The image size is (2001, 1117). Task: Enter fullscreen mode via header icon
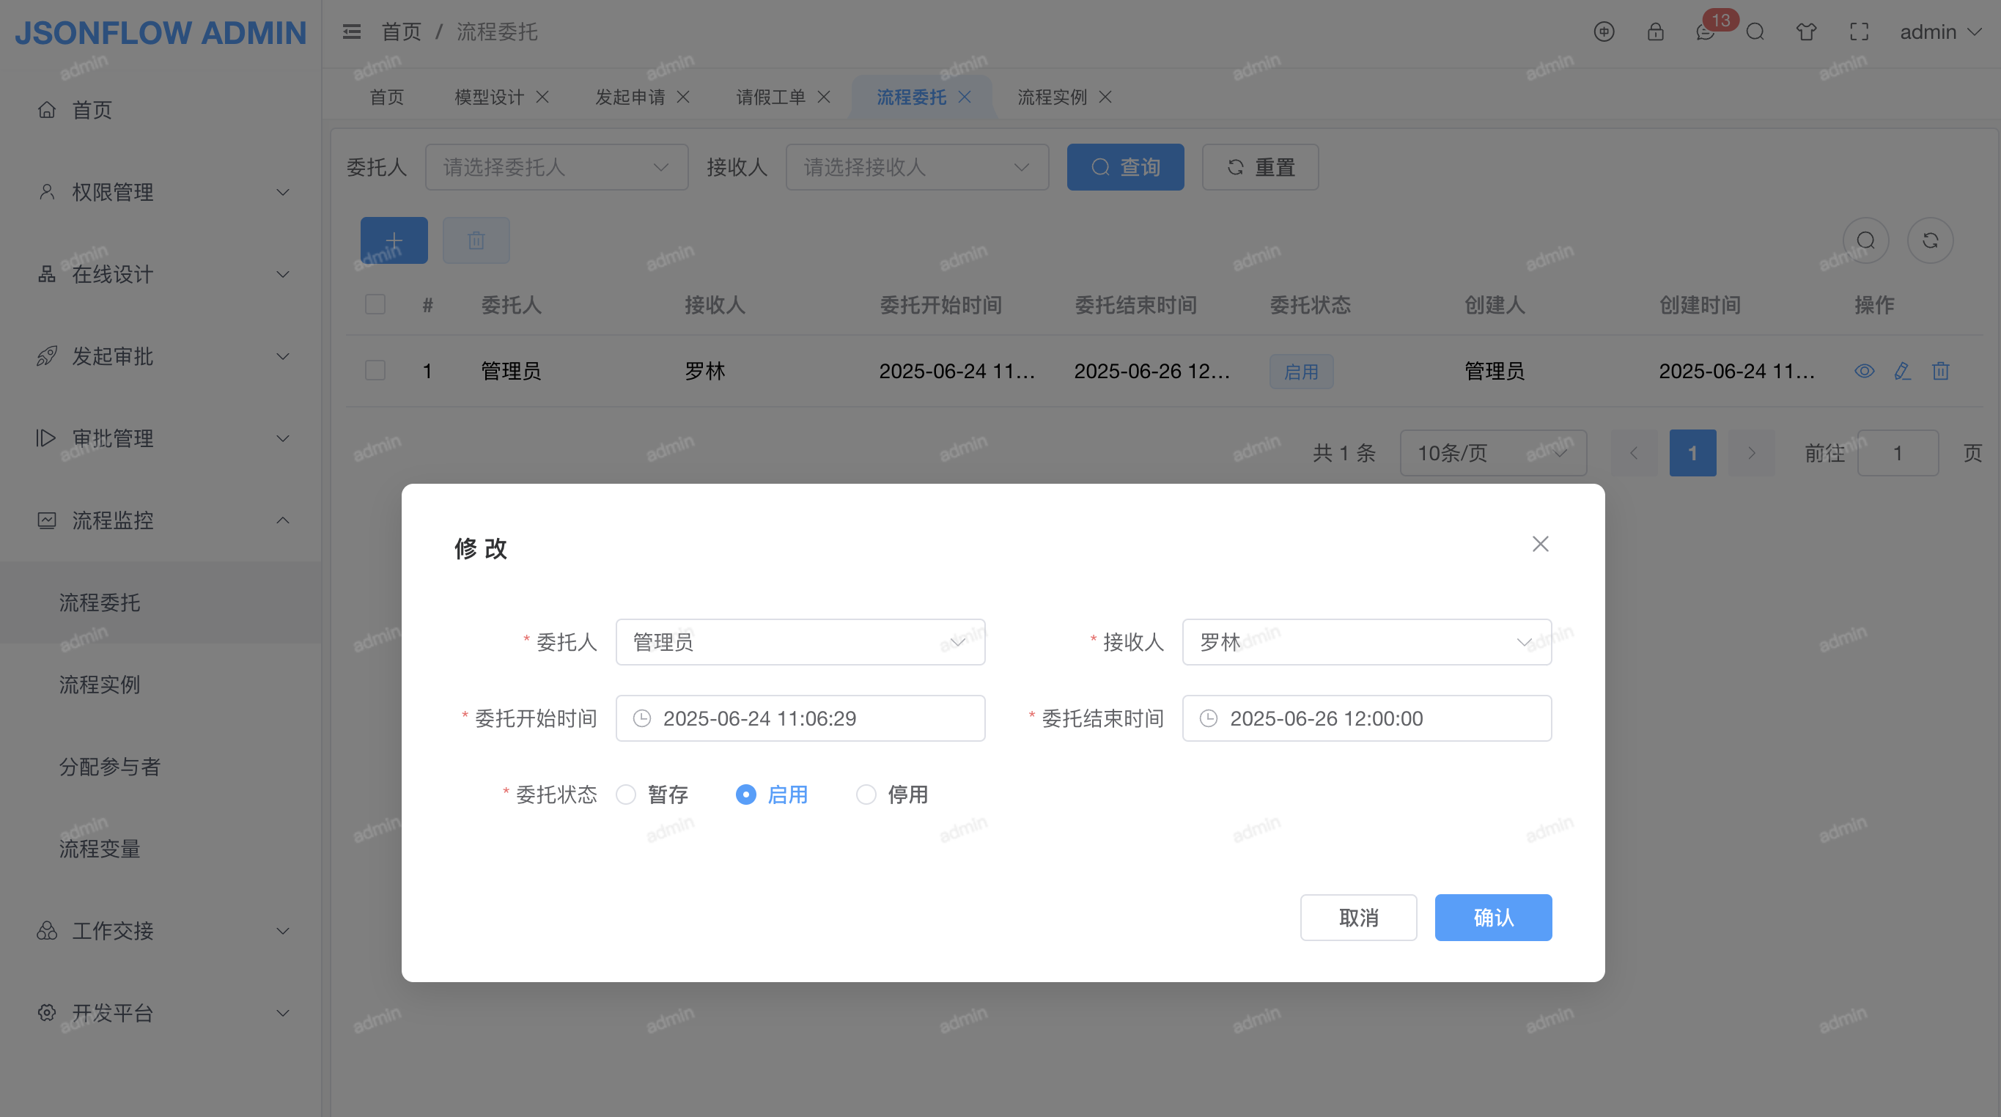[x=1860, y=32]
